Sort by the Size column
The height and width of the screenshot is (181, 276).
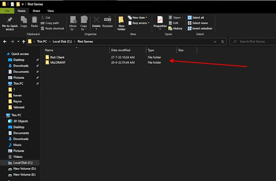(x=187, y=50)
